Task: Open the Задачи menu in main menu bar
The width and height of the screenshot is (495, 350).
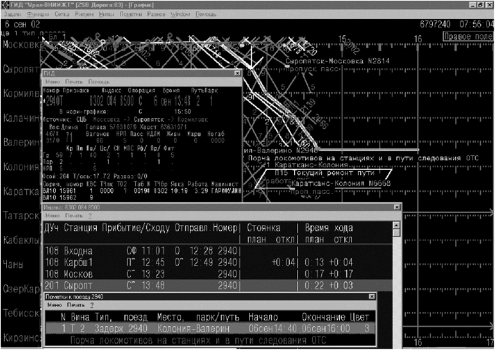Action: point(11,14)
